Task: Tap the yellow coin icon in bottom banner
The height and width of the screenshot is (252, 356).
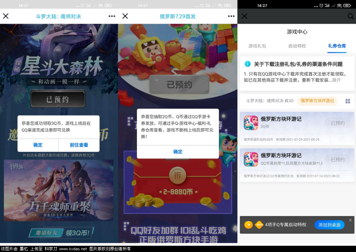Action: pos(249,225)
